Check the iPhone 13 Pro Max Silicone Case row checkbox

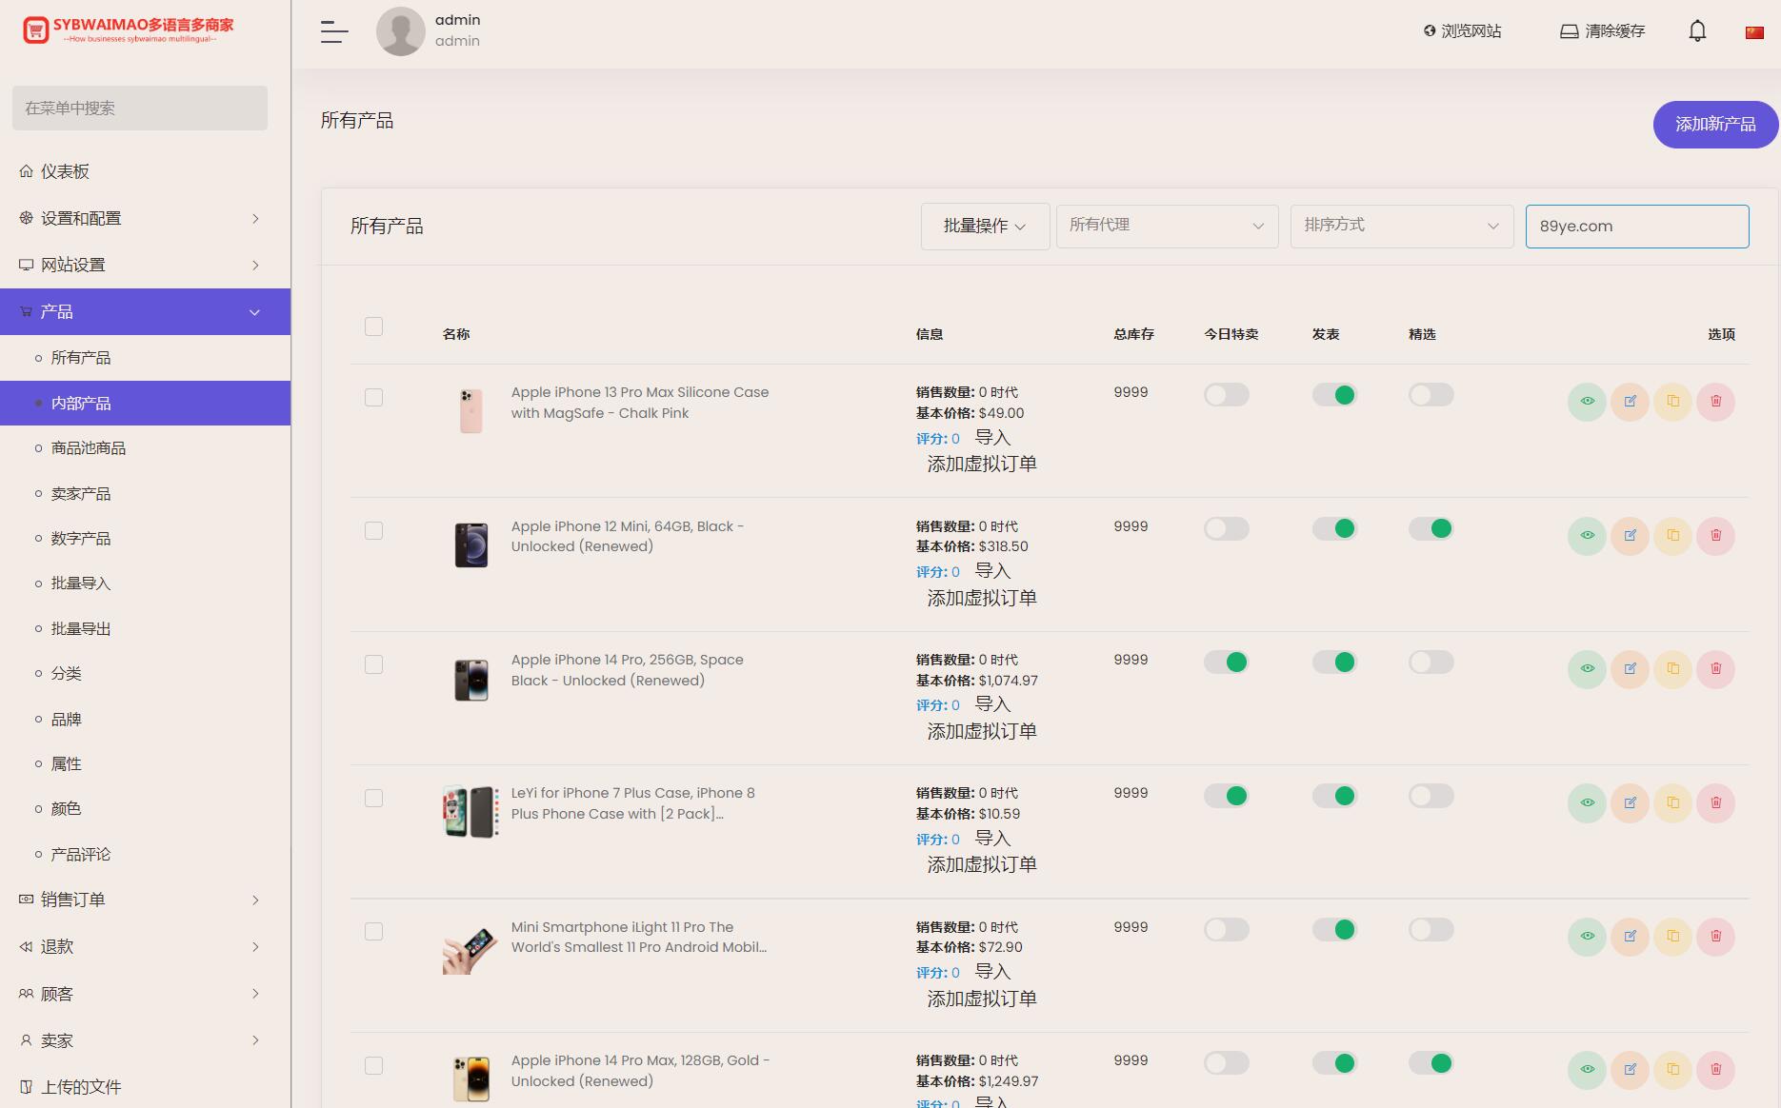click(x=373, y=397)
